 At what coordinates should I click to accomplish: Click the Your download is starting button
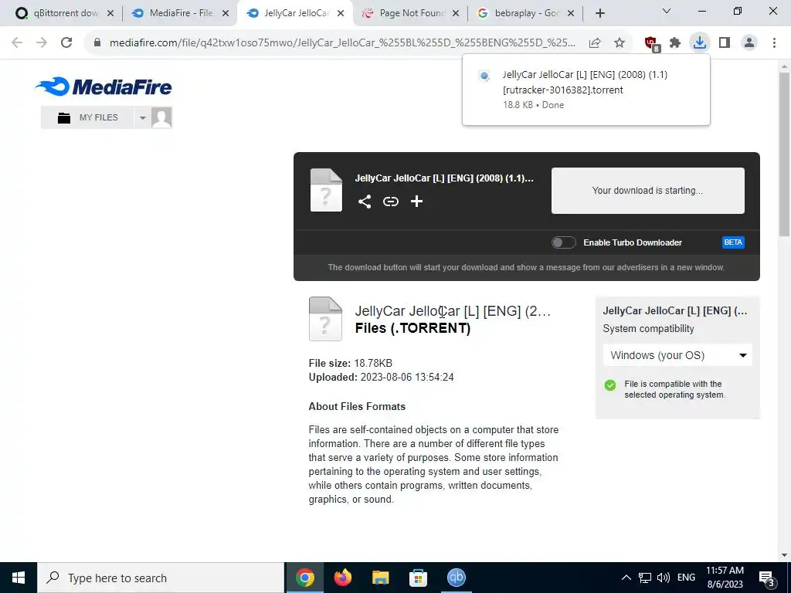pyautogui.click(x=648, y=191)
